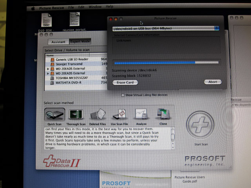This screenshot has height=188, width=251.
Task: Open the Apple menu
Action: tap(33, 8)
